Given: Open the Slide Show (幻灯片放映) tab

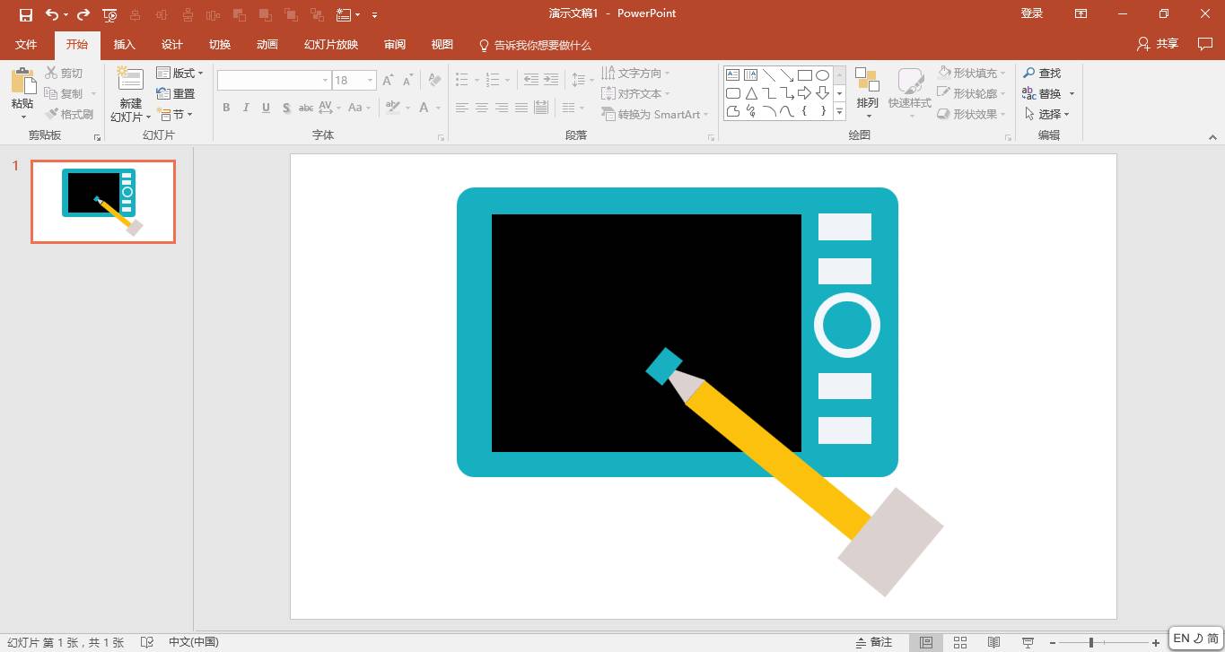Looking at the screenshot, I should 331,45.
